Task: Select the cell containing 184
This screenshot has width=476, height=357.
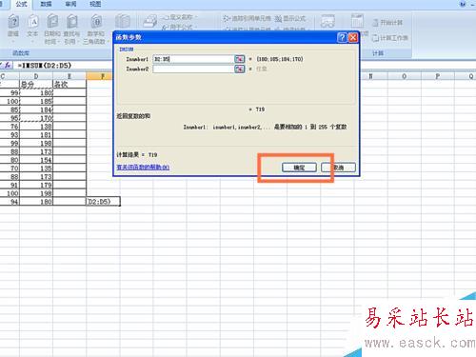Action: click(36, 109)
